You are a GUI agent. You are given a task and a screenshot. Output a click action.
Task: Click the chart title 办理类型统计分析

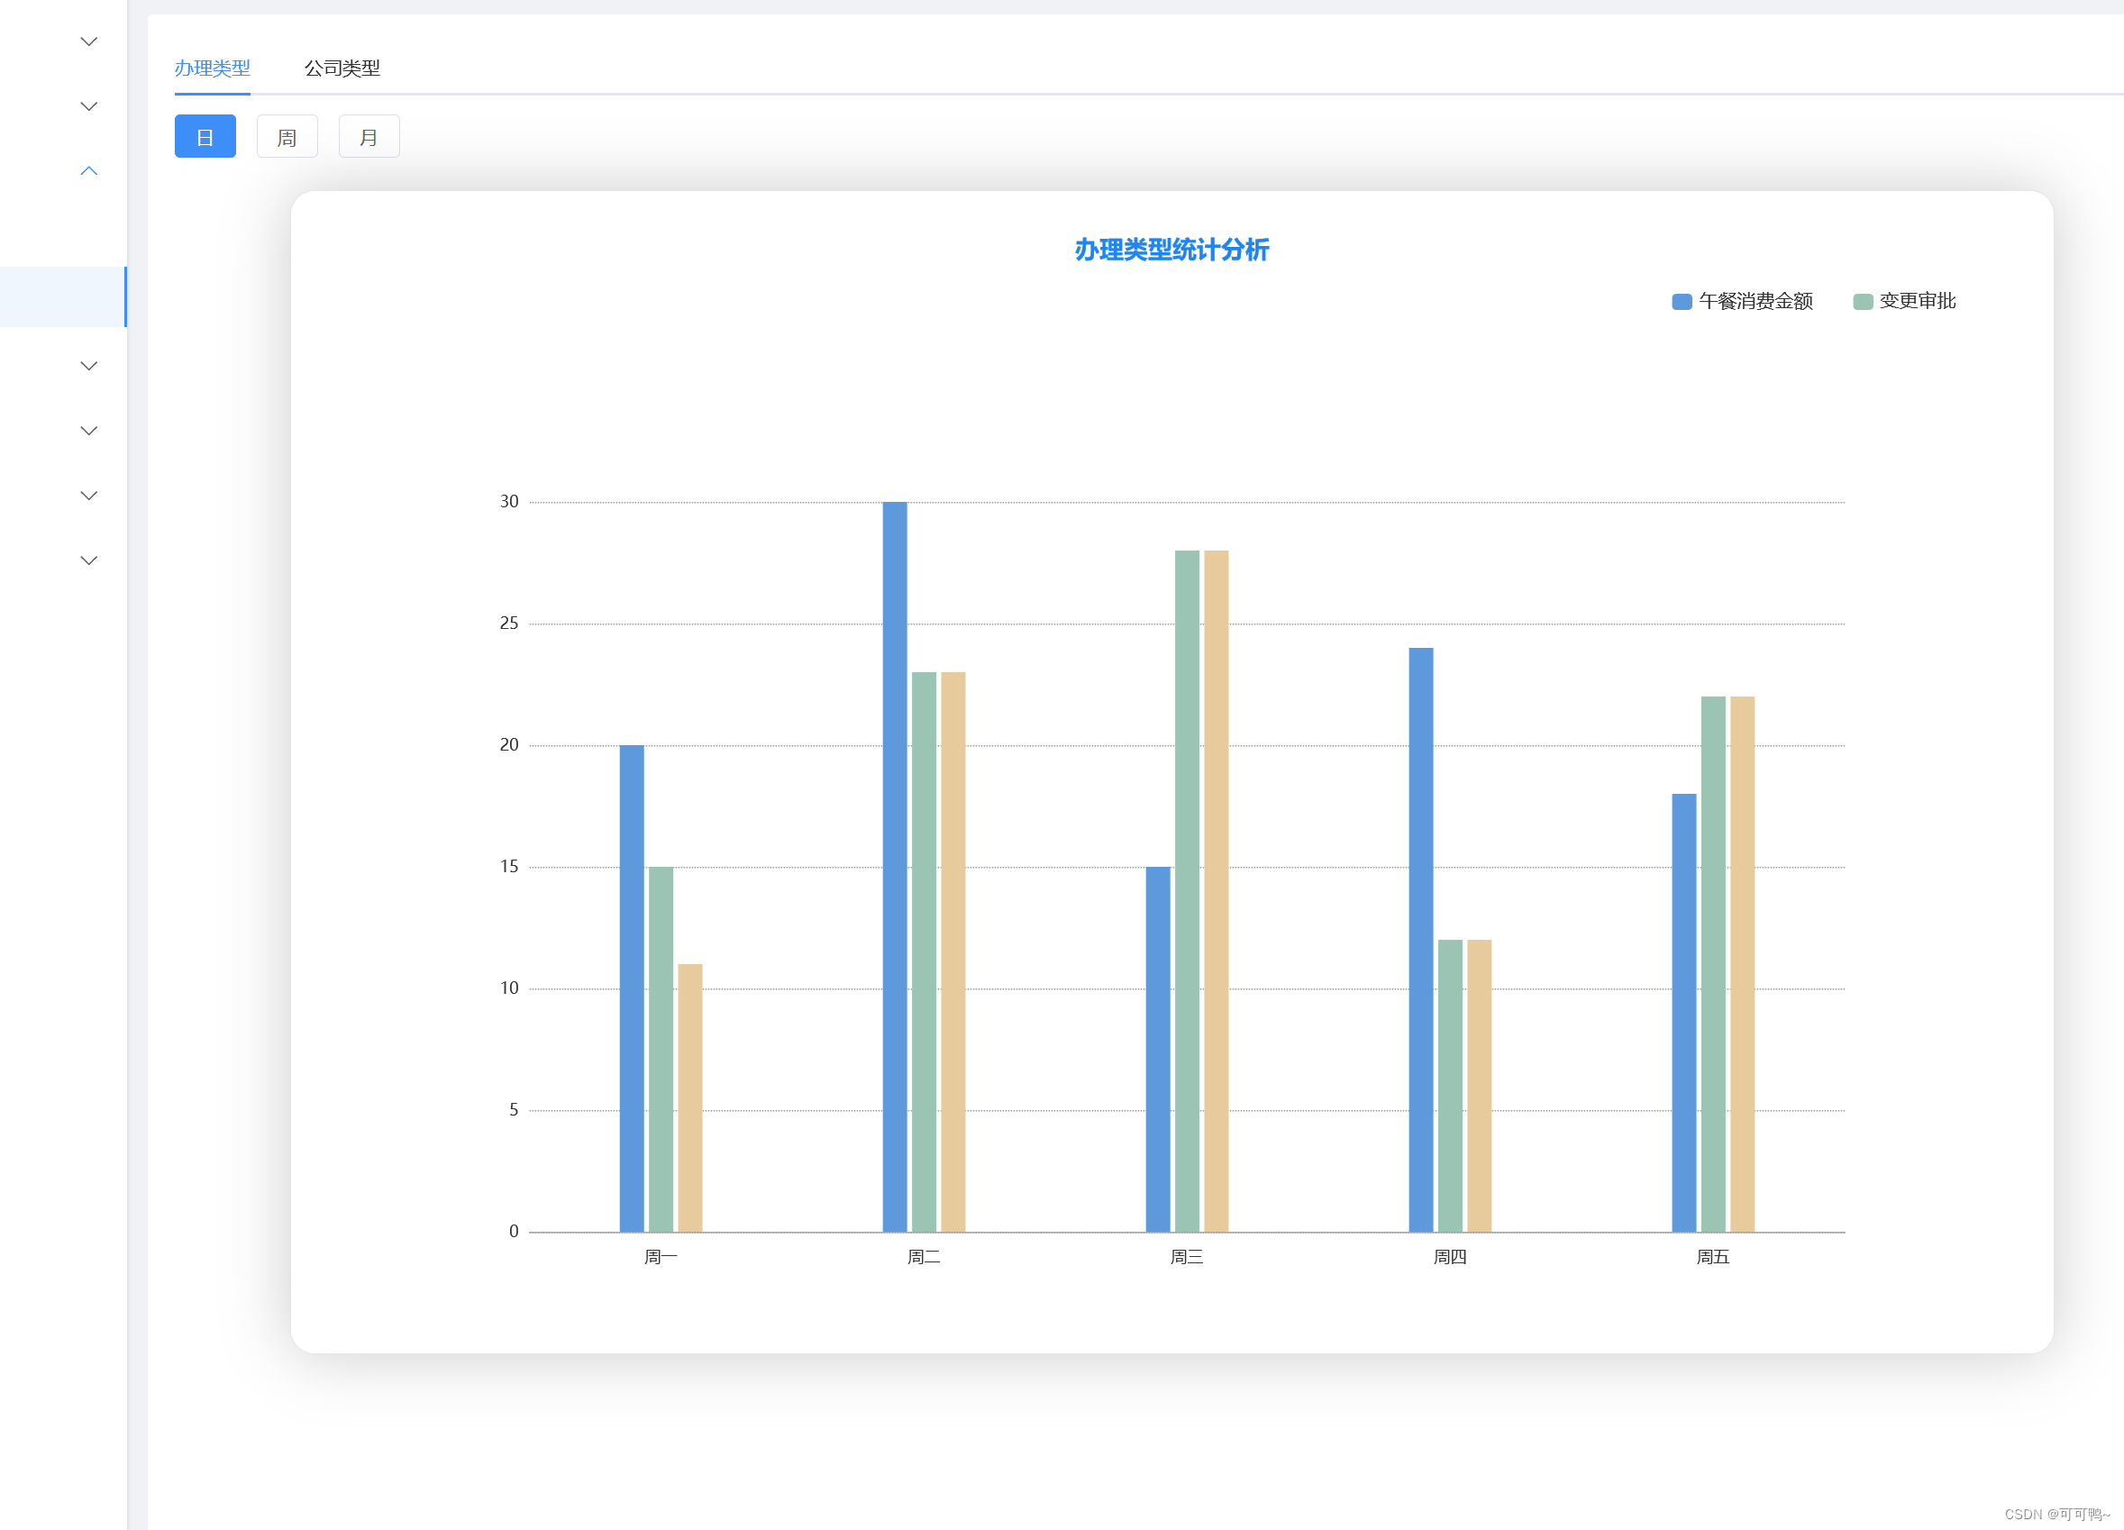[1171, 250]
